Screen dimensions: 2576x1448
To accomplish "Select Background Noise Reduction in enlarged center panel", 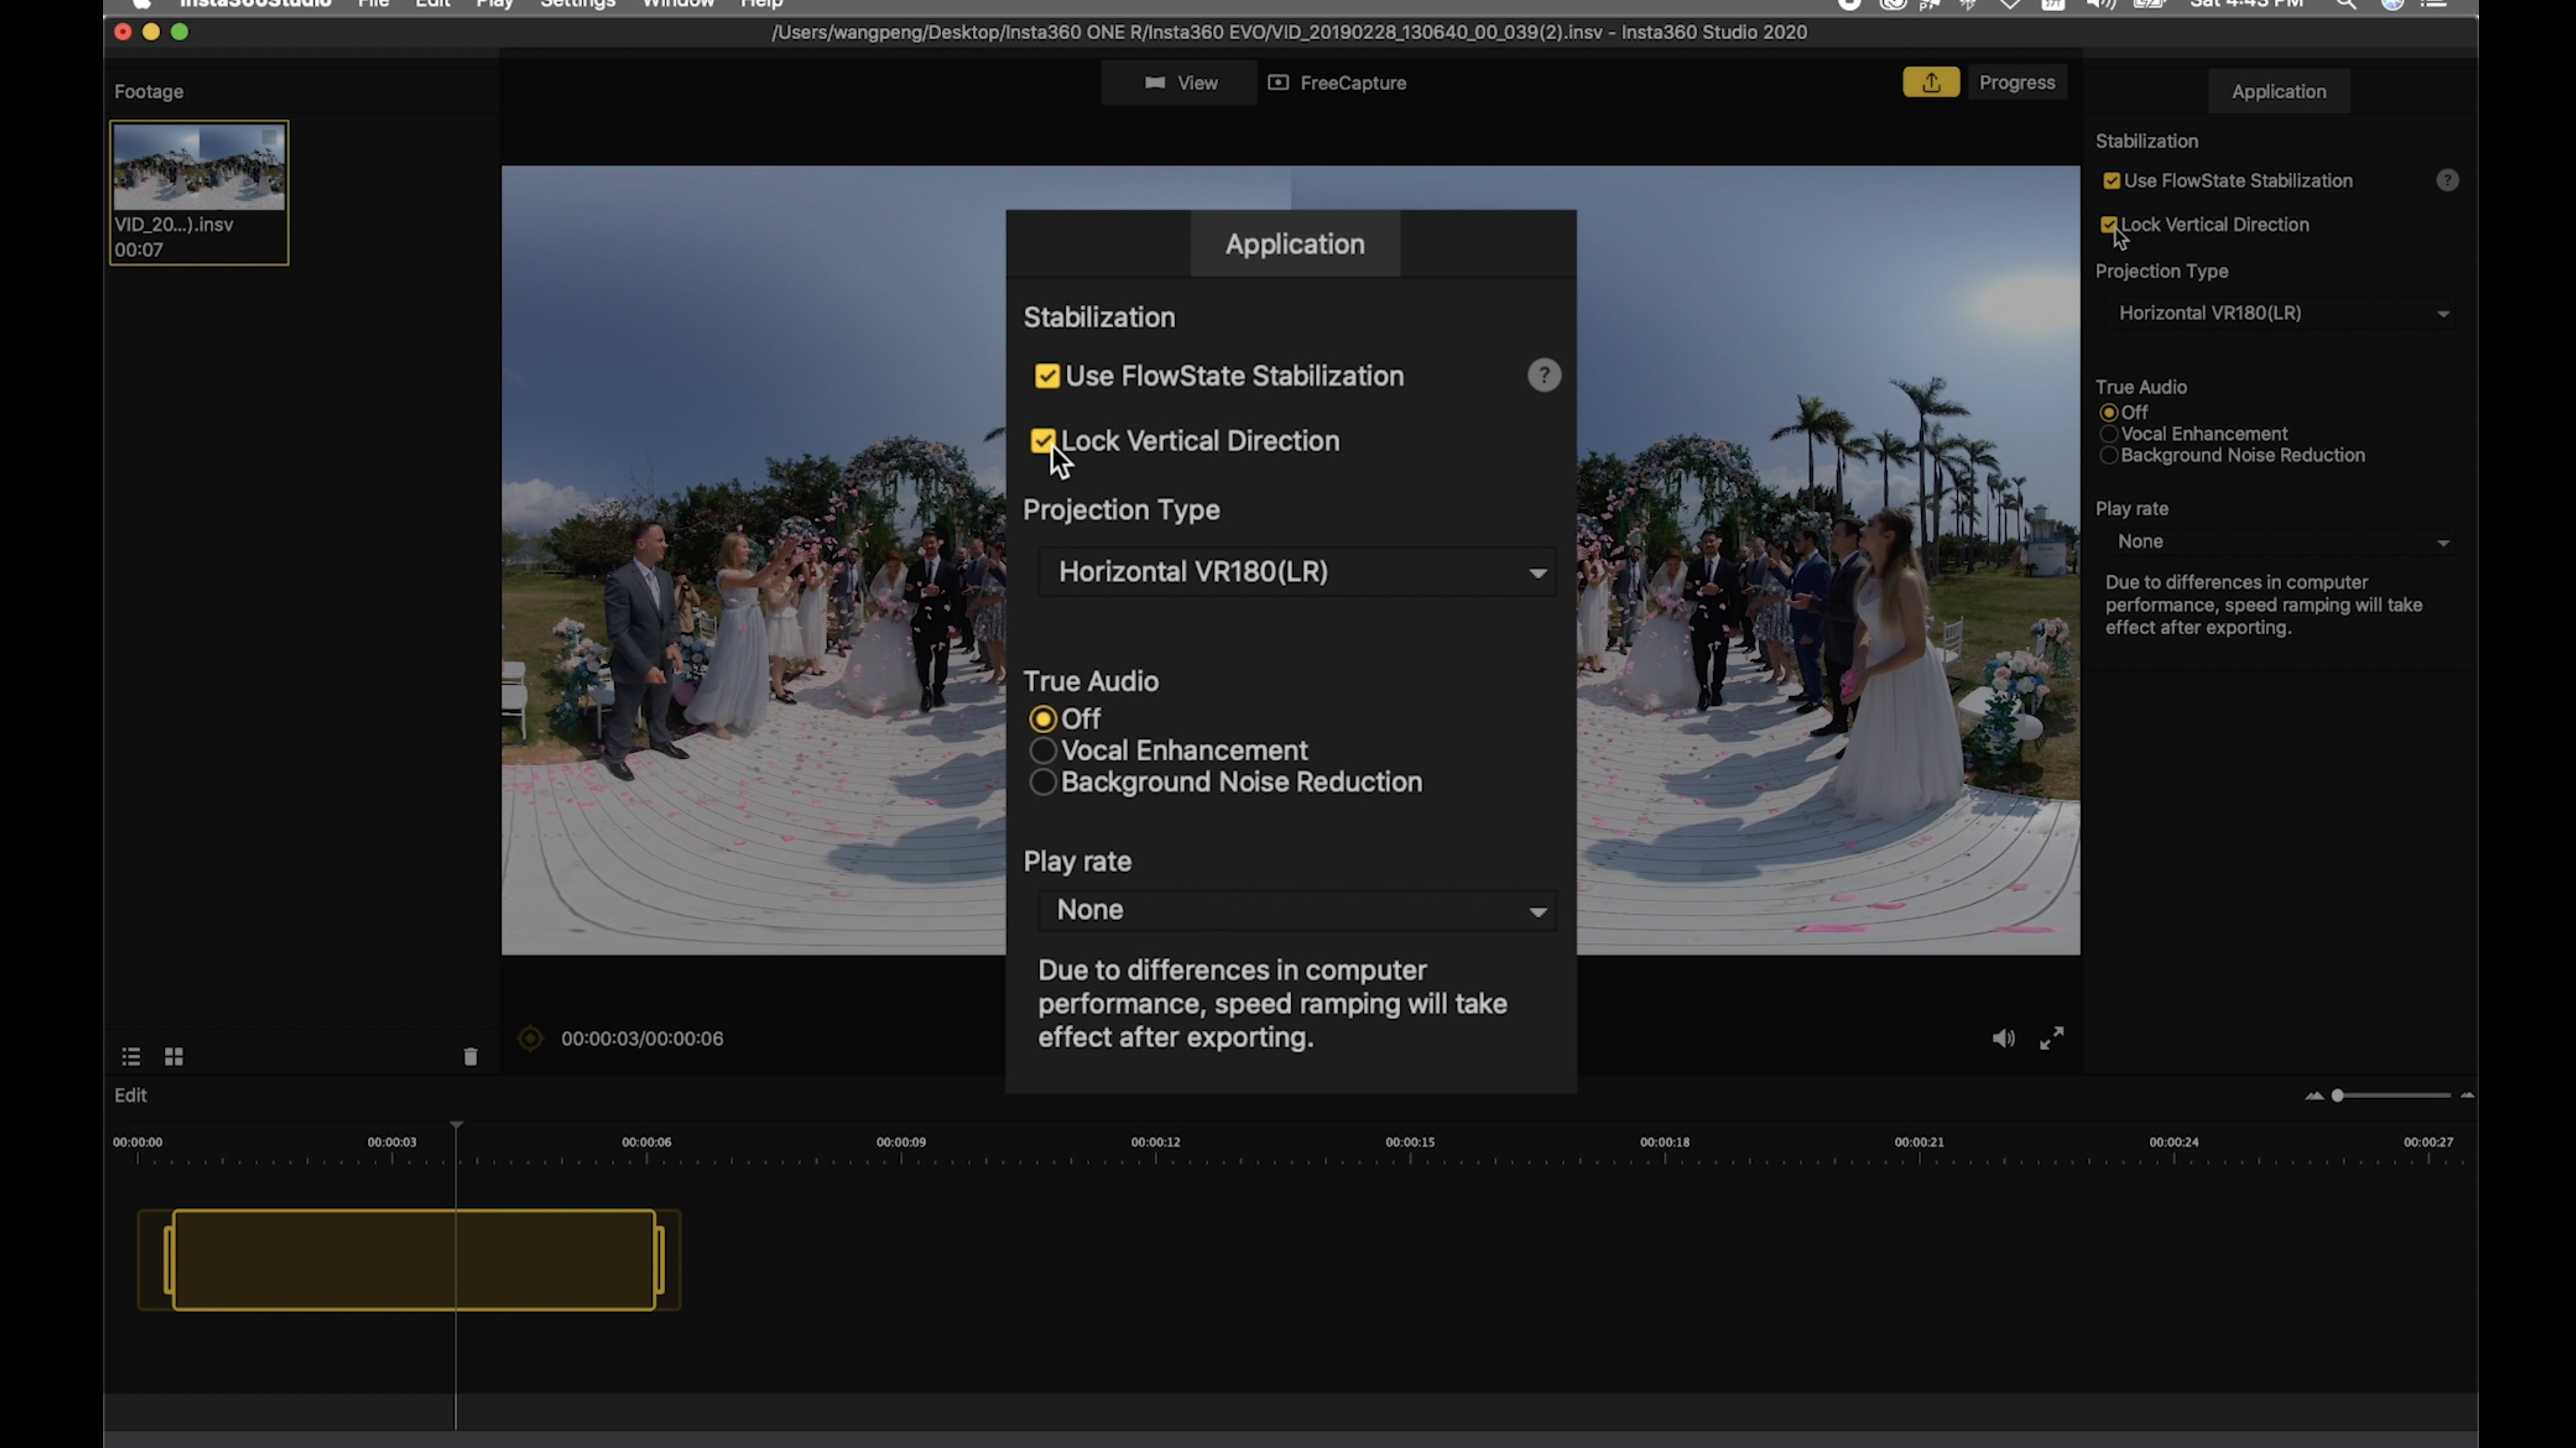I will (x=1043, y=783).
